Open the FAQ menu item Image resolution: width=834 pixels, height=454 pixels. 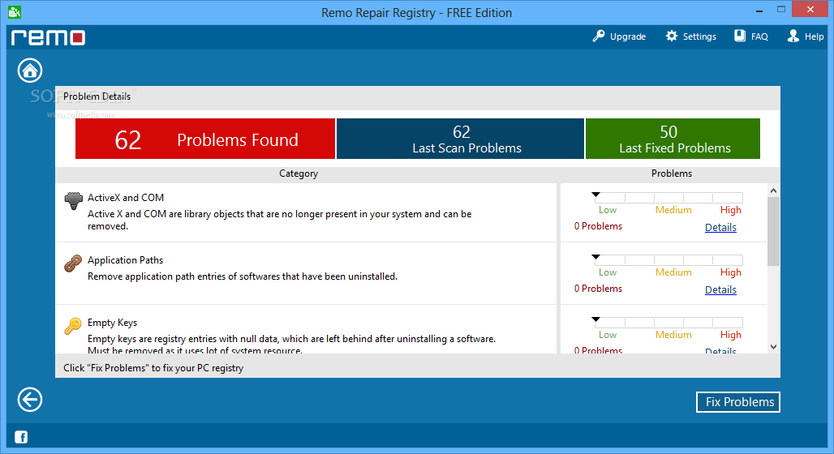tap(751, 36)
